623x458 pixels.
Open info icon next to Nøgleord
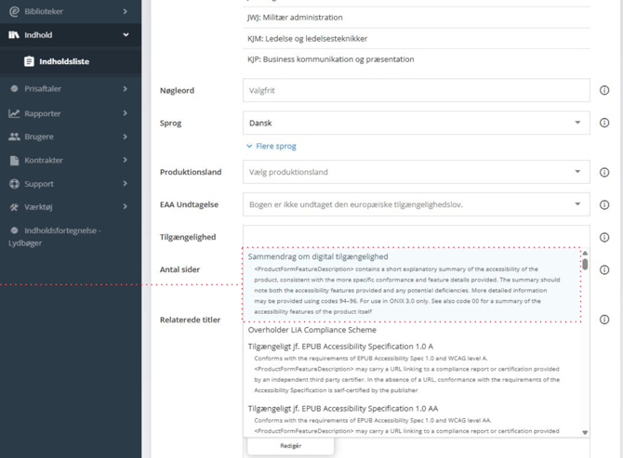pos(603,90)
